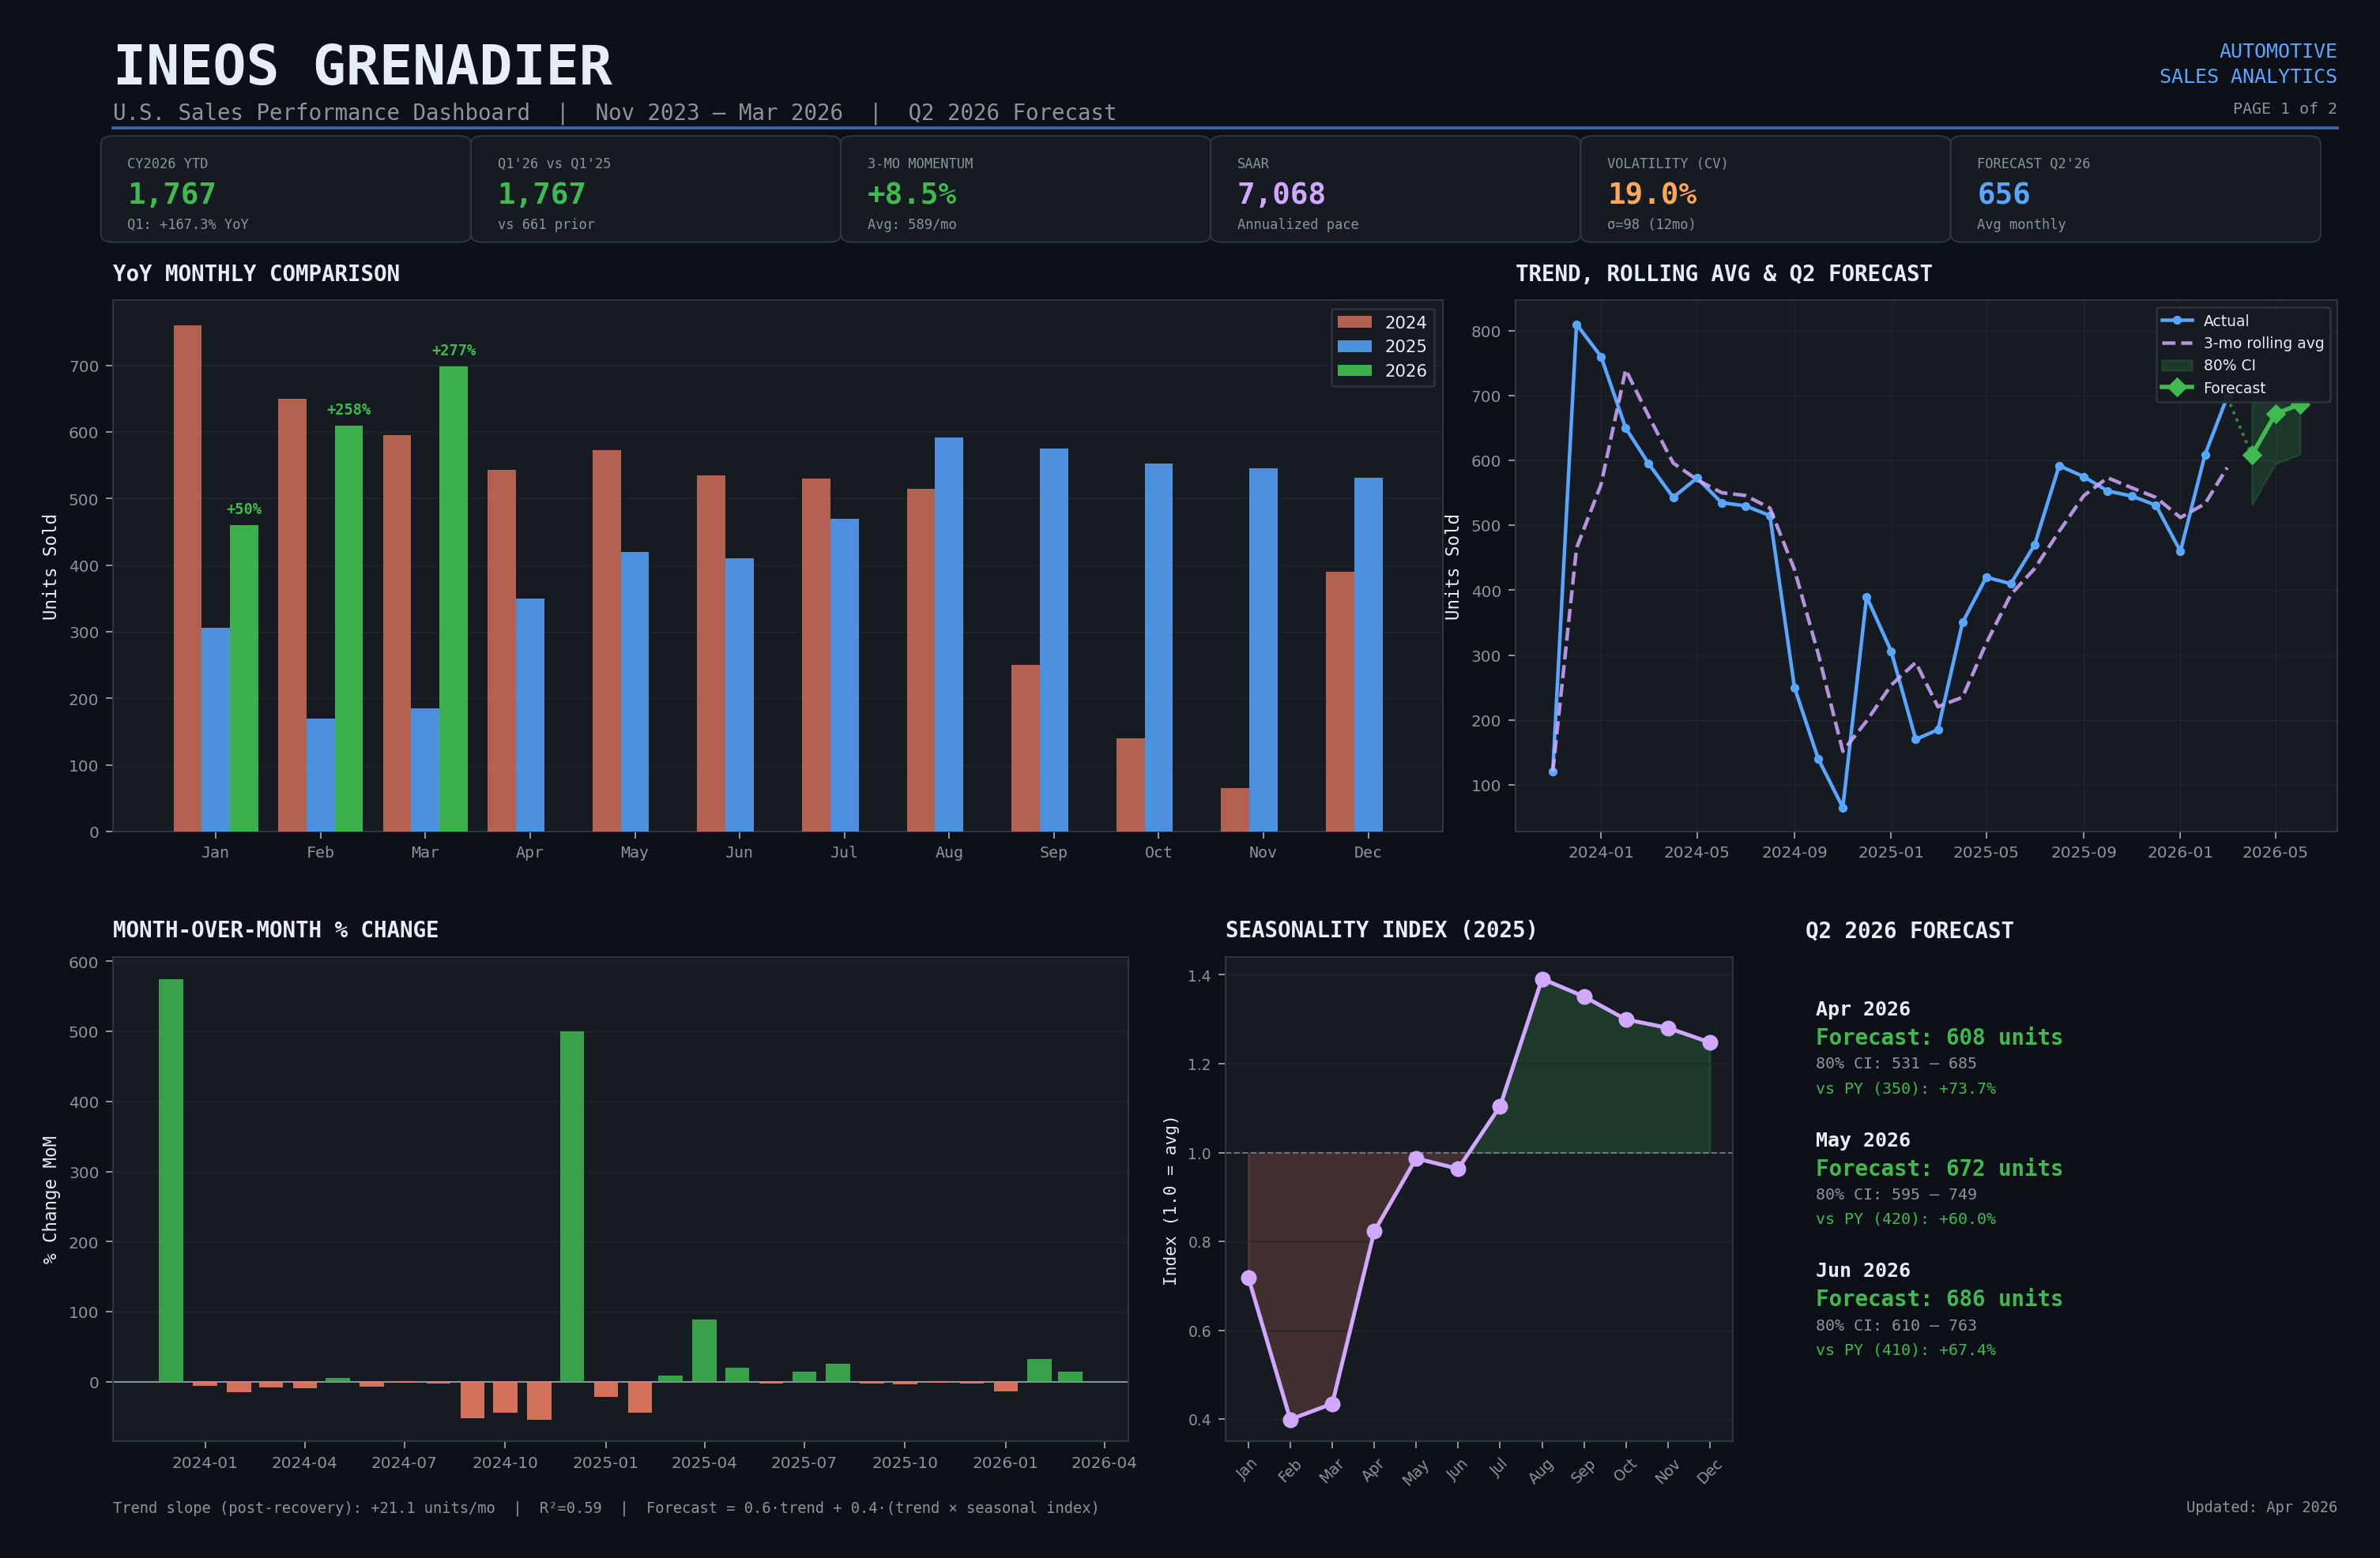Viewport: 2380px width, 1558px height.
Task: Click the Feb point on seasonality line
Action: pyautogui.click(x=1291, y=1420)
